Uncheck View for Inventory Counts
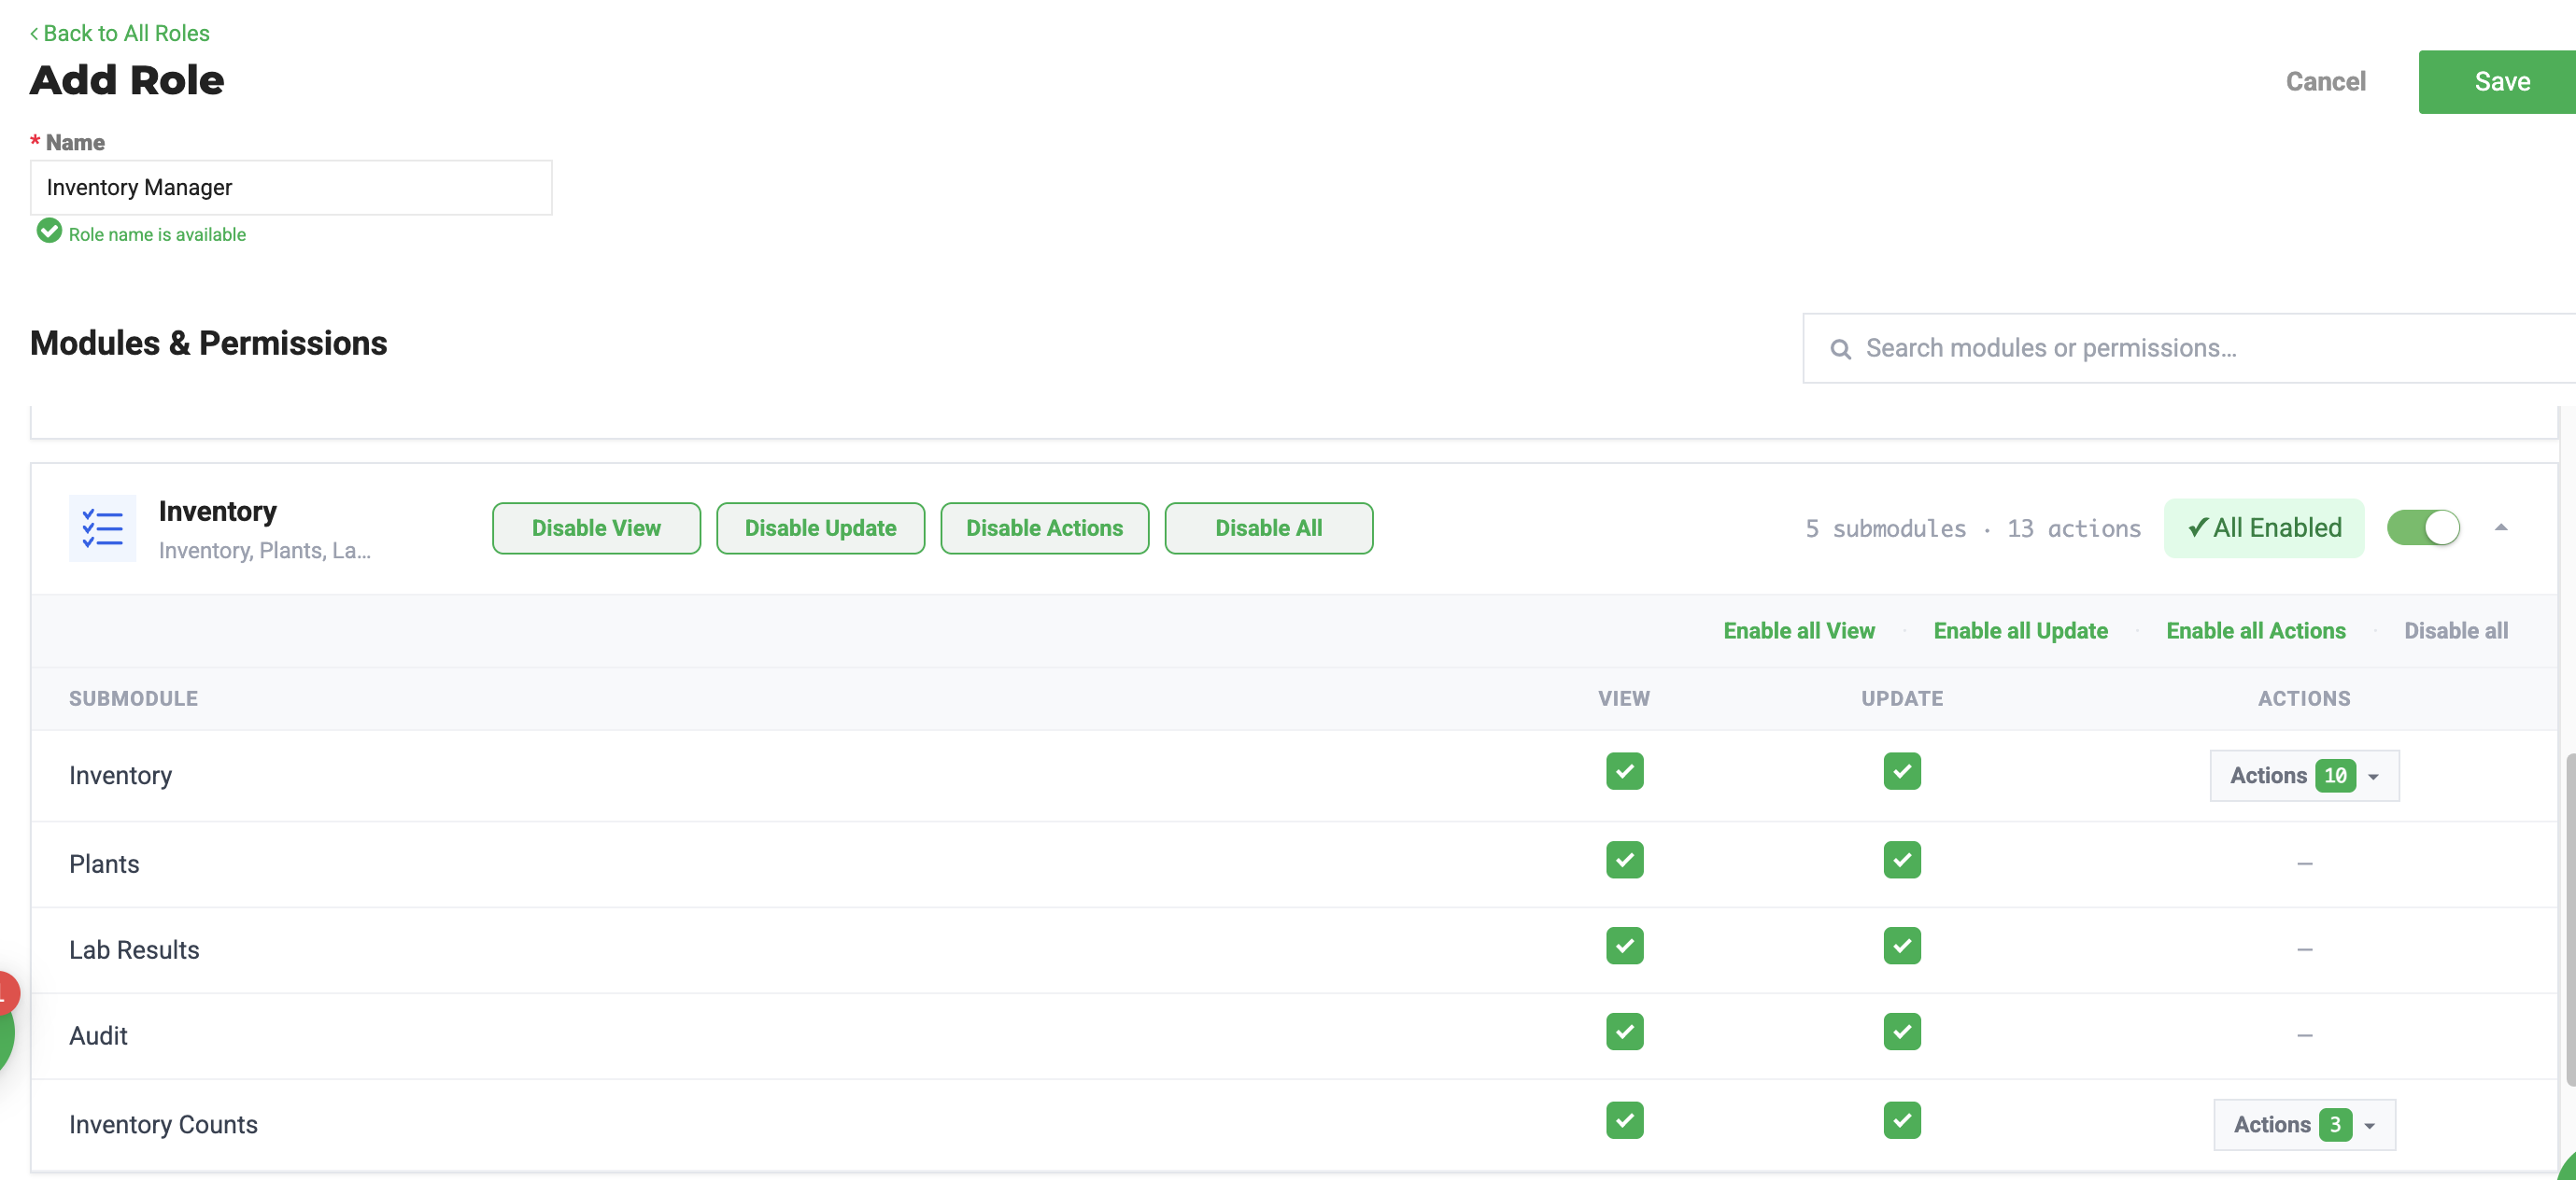2576x1180 pixels. [1624, 1121]
